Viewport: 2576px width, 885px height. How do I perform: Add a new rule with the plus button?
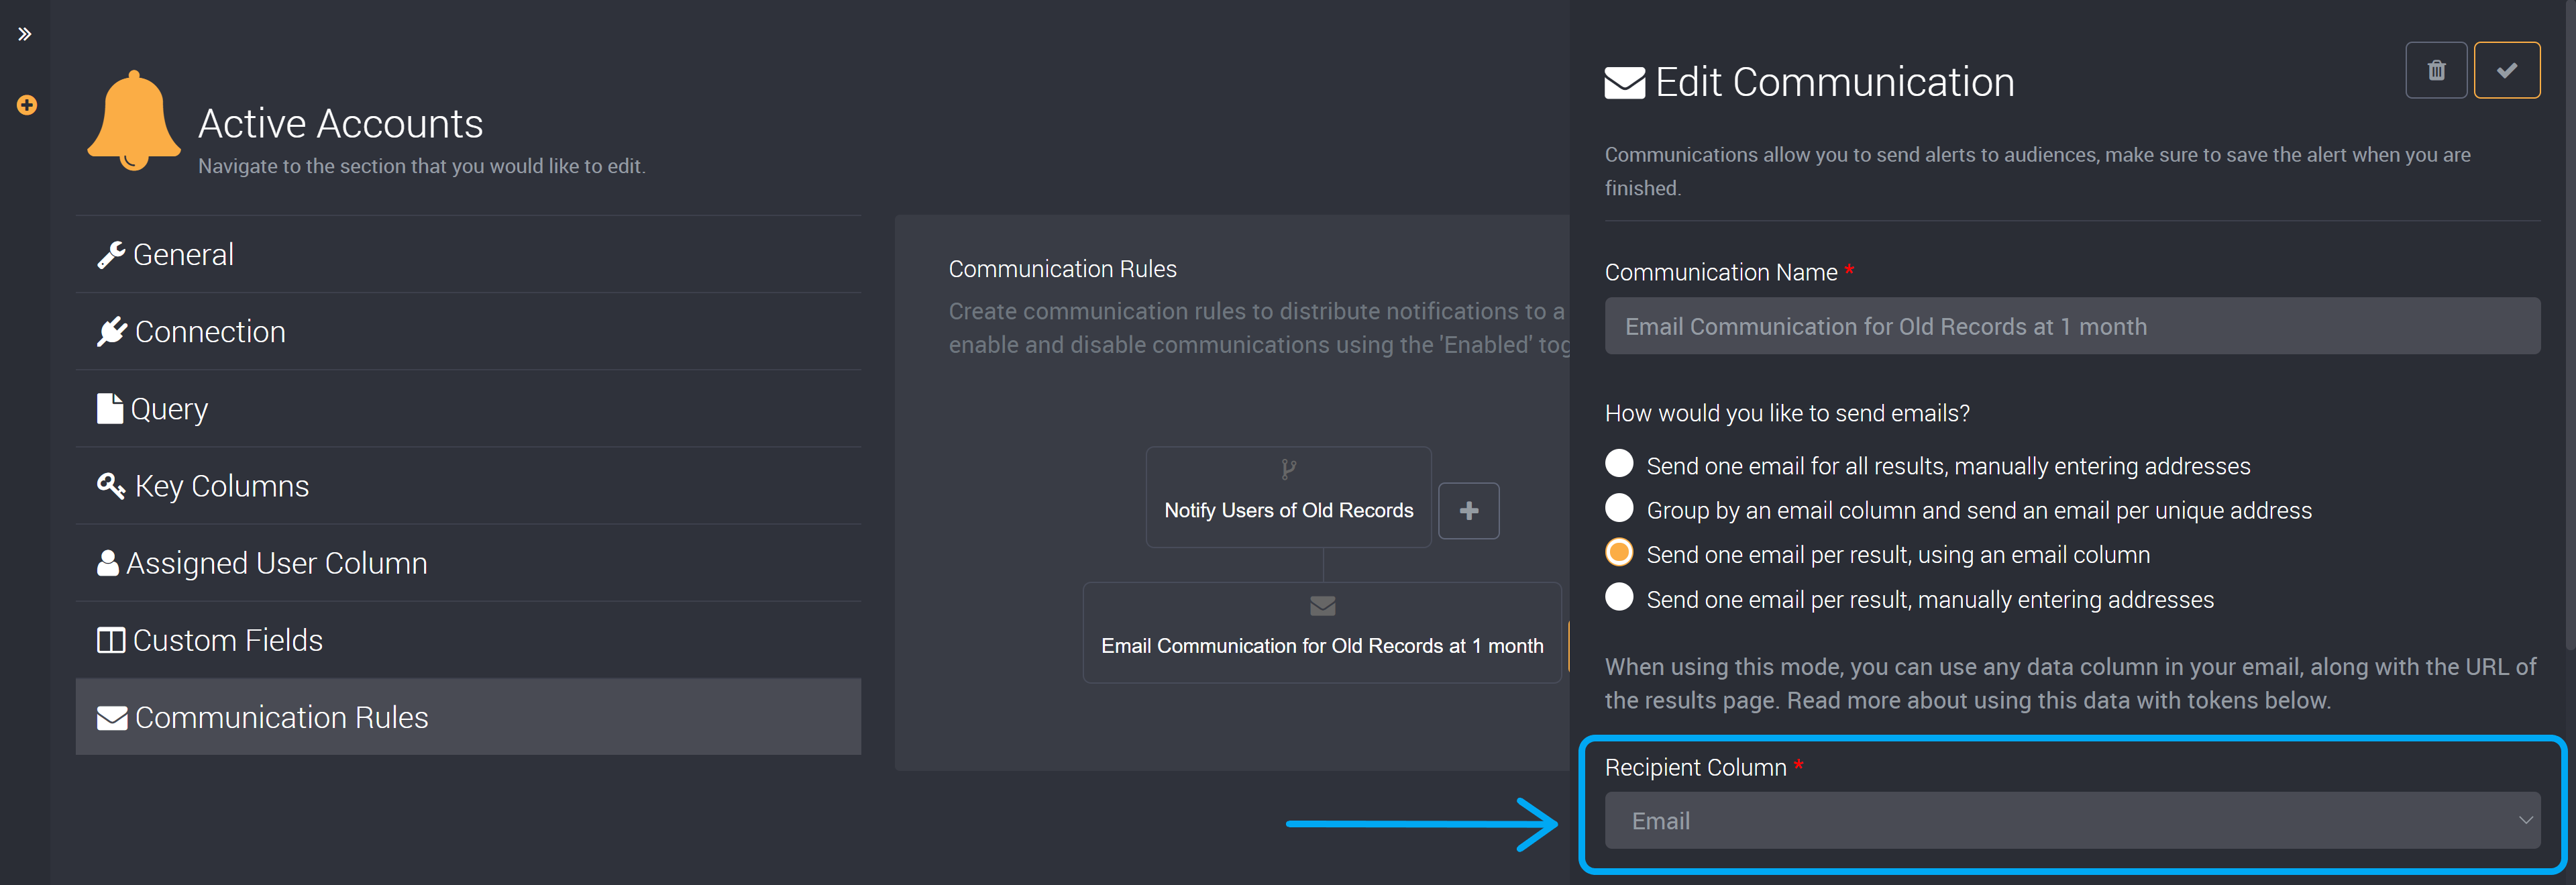1468,511
